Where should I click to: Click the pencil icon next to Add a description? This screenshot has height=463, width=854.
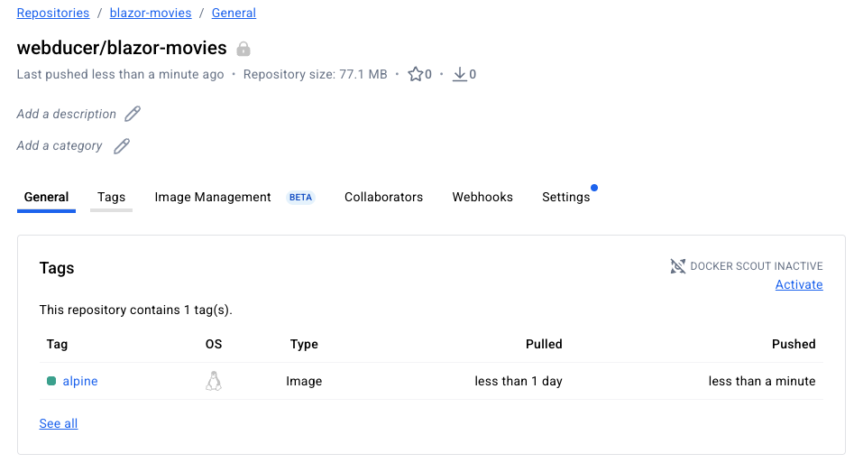point(133,114)
